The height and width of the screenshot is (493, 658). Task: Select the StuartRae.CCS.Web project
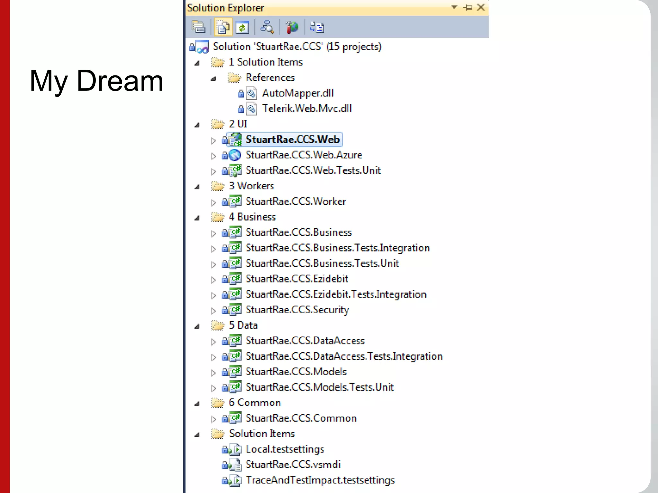coord(292,140)
